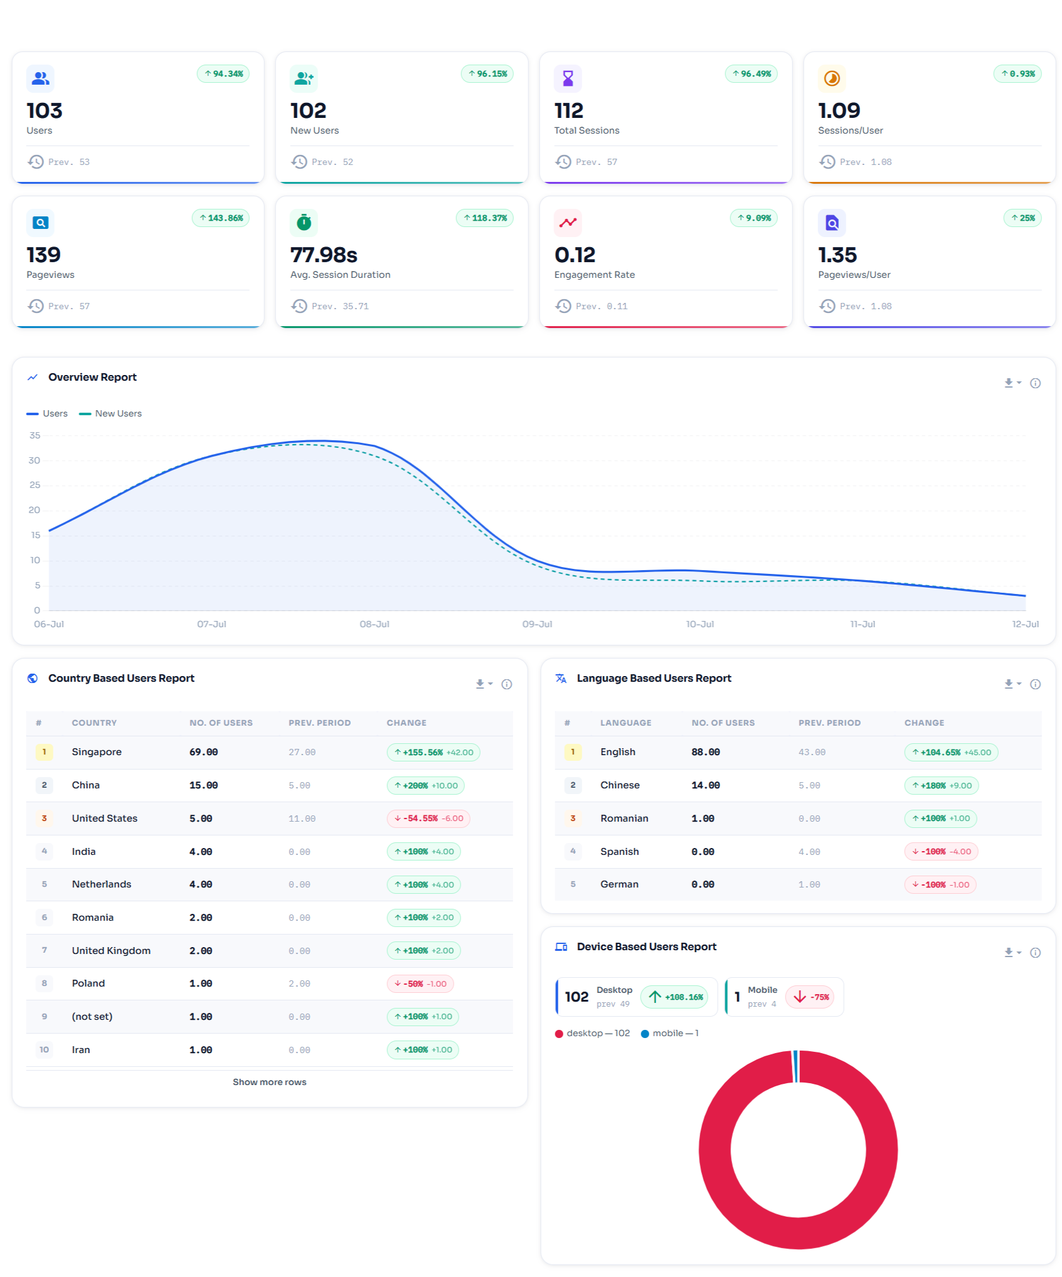This screenshot has height=1277, width=1062.
Task: Click the translate icon of Language report
Action: pyautogui.click(x=561, y=678)
